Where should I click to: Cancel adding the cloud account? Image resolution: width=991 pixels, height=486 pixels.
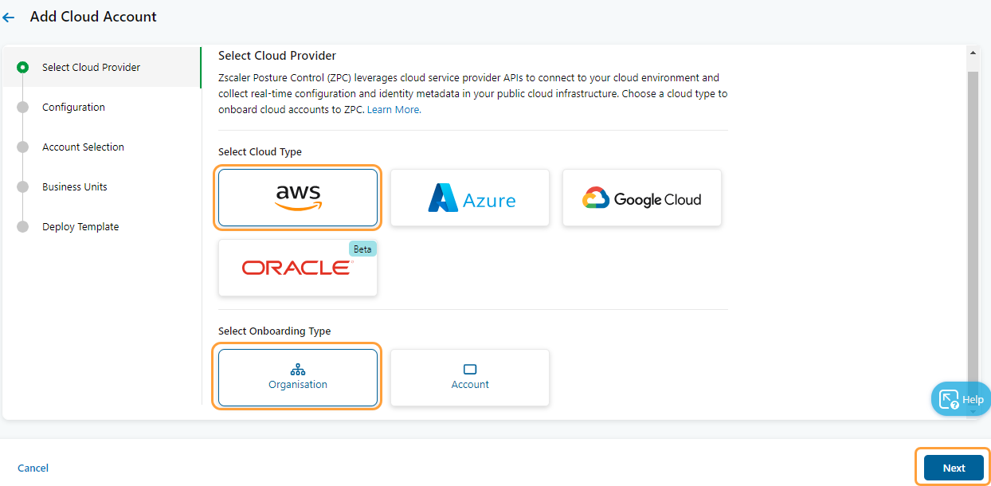[x=33, y=468]
